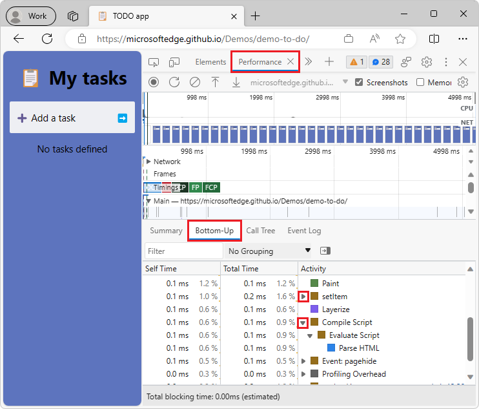
Task: Sort by Activity column header
Action: [x=382, y=269]
